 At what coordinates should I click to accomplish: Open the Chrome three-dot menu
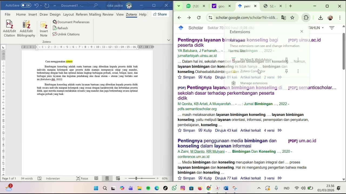click(x=340, y=18)
